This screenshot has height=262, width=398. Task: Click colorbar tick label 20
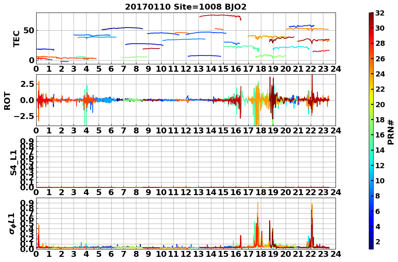tap(380, 104)
